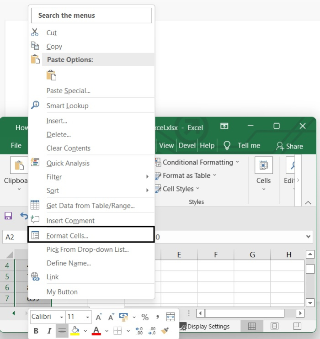Click the Search the menus field
The image size is (320, 339).
pos(91,16)
